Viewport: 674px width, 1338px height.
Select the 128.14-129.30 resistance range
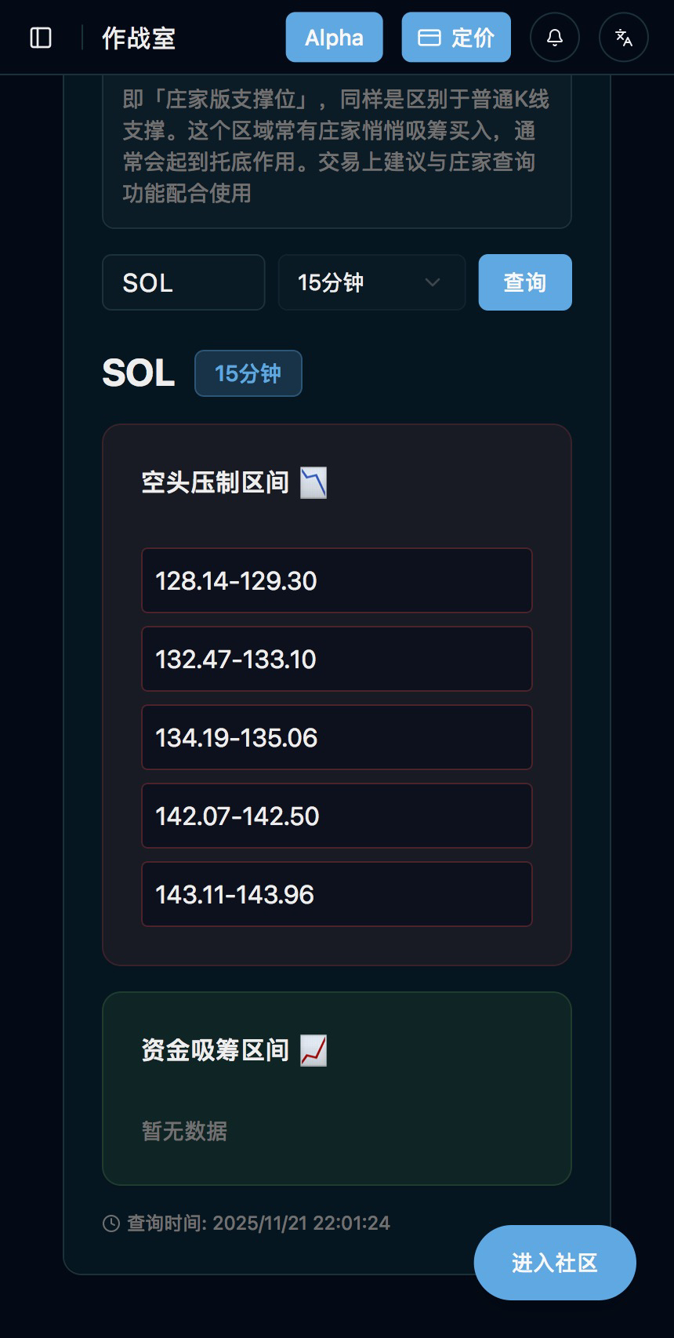tap(337, 580)
